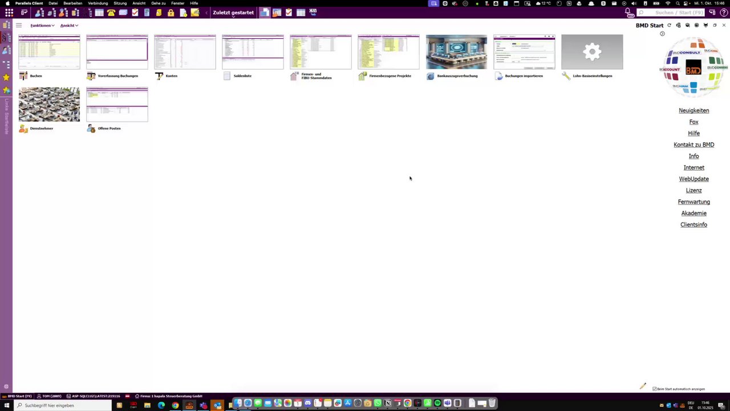Image resolution: width=730 pixels, height=411 pixels.
Task: Click the yellow telephone toolbar icon
Action: [x=111, y=13]
